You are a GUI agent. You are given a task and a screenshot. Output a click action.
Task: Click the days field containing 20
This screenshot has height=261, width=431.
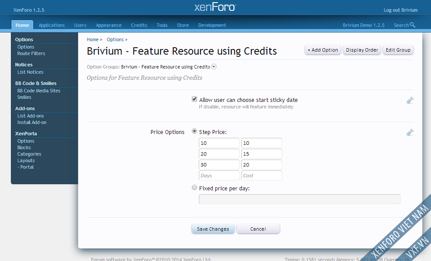point(219,154)
